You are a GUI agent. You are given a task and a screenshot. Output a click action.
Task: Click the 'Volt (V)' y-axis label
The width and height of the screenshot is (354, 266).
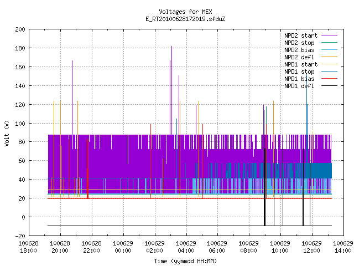(7, 133)
